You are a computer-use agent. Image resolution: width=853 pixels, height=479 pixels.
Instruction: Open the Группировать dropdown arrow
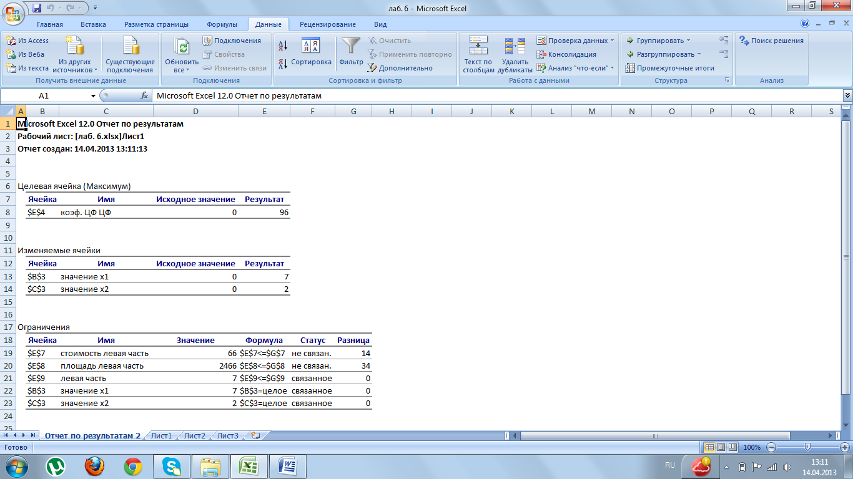688,41
